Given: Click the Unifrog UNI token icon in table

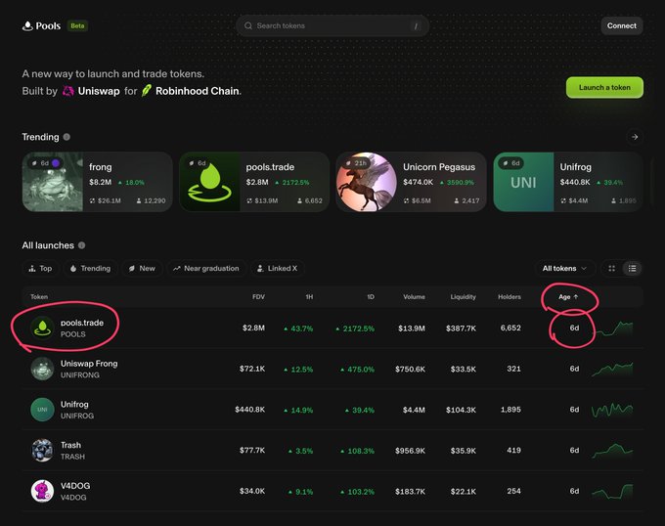Looking at the screenshot, I should click(42, 410).
